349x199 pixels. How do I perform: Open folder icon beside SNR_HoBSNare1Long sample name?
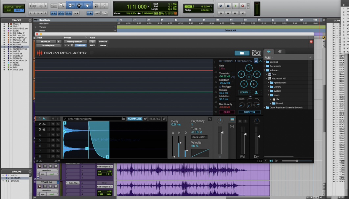pyautogui.click(x=123, y=119)
